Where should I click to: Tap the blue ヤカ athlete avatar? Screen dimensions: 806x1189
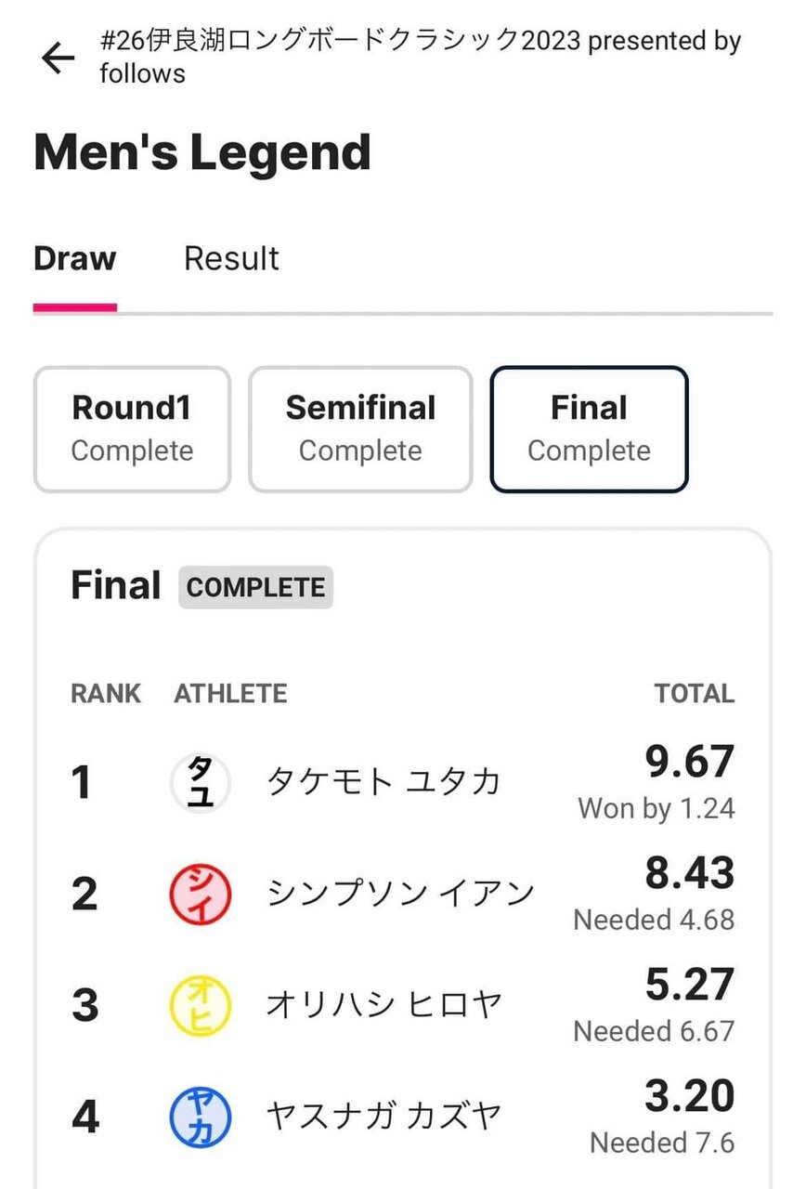tap(201, 1116)
